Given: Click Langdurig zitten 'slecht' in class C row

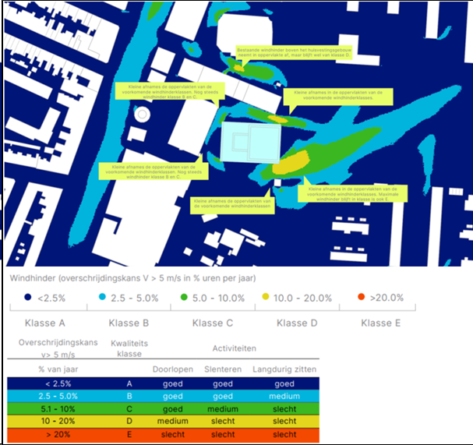Looking at the screenshot, I should click(x=284, y=409).
